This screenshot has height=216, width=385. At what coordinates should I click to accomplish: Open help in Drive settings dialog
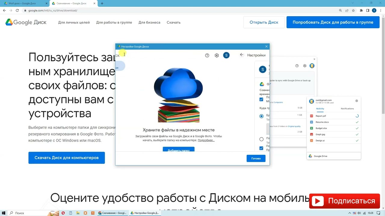(207, 55)
